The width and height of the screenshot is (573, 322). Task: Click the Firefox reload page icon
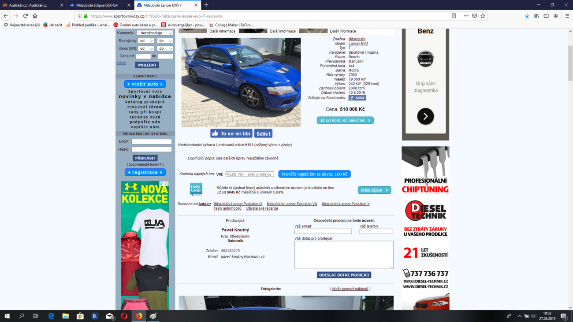(x=26, y=16)
